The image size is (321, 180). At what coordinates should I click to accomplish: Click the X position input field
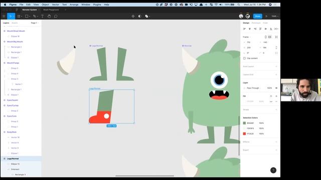pos(250,42)
